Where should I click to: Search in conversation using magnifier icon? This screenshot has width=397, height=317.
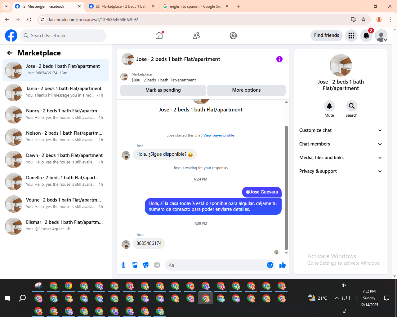point(352,106)
